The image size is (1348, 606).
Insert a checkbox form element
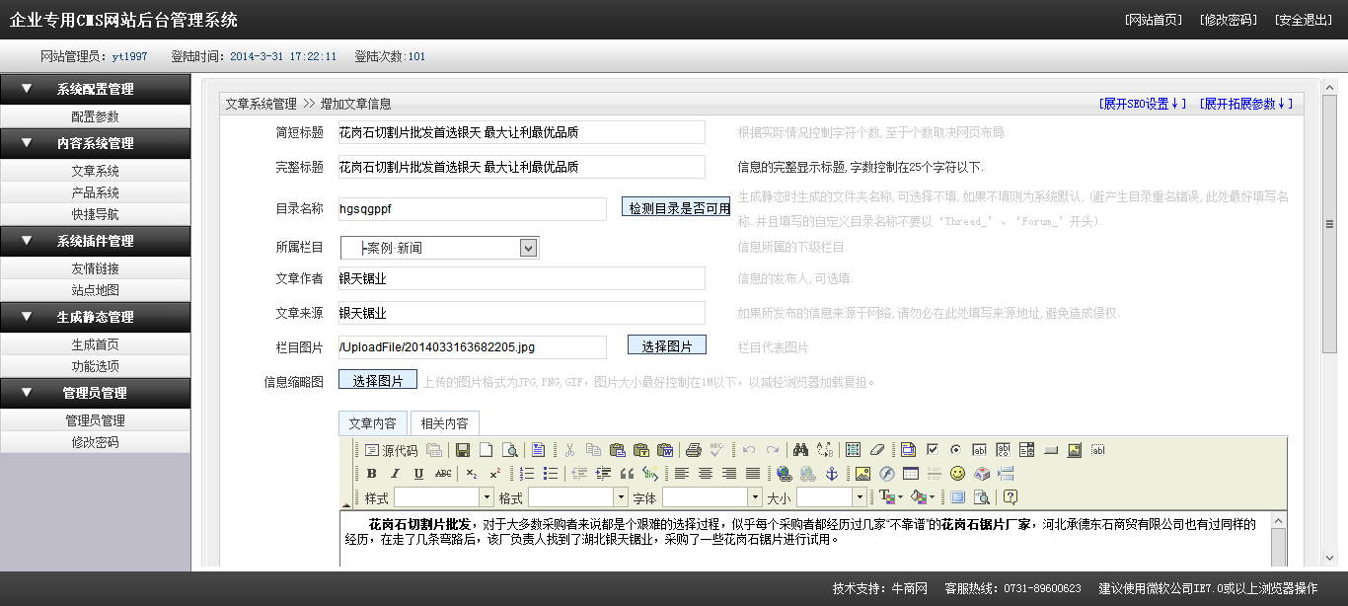coord(933,450)
